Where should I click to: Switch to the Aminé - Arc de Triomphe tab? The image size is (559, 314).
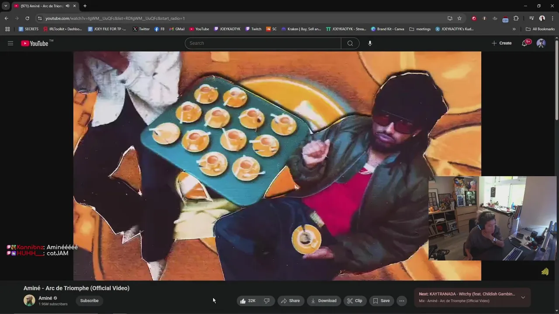click(x=42, y=6)
